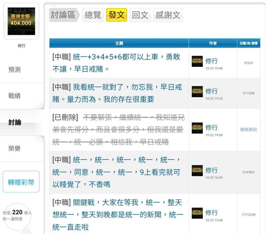Image resolution: width=274 pixels, height=234 pixels.
Task: Click the [中職] tag before 關鍵戰
Action: 61,202
